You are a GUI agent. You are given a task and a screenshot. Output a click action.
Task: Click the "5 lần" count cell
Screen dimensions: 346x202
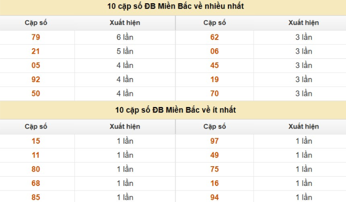tap(125, 51)
